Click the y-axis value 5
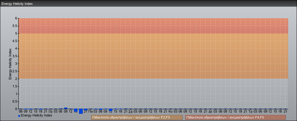 16,33
